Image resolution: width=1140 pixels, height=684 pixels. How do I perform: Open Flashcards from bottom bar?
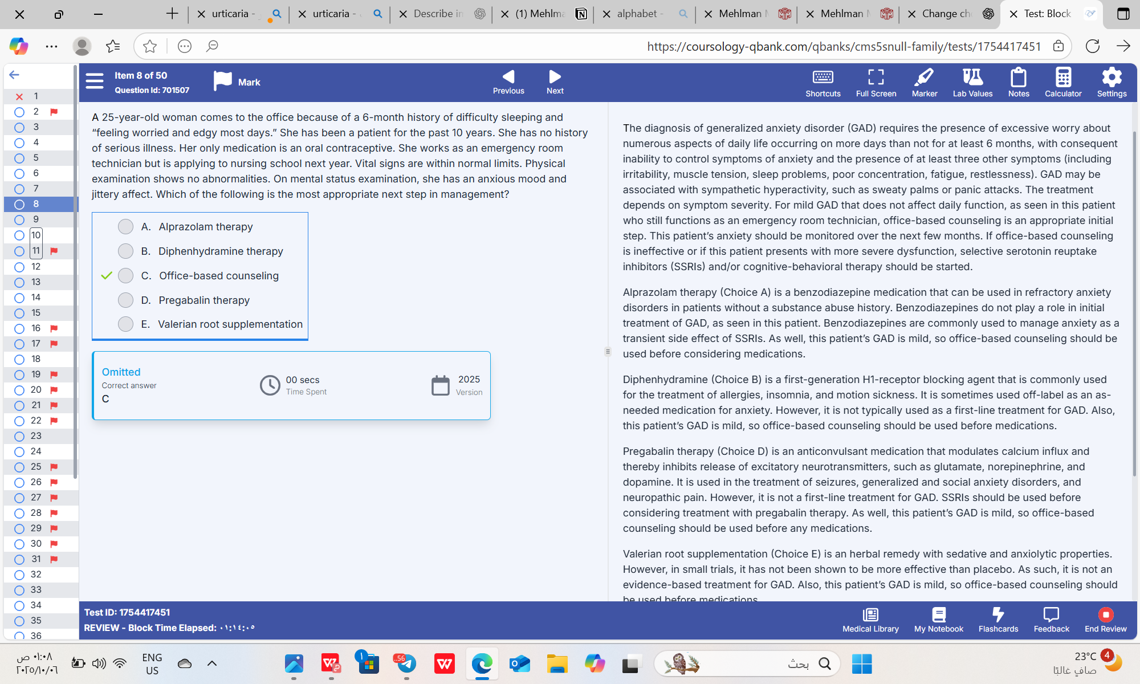(998, 620)
